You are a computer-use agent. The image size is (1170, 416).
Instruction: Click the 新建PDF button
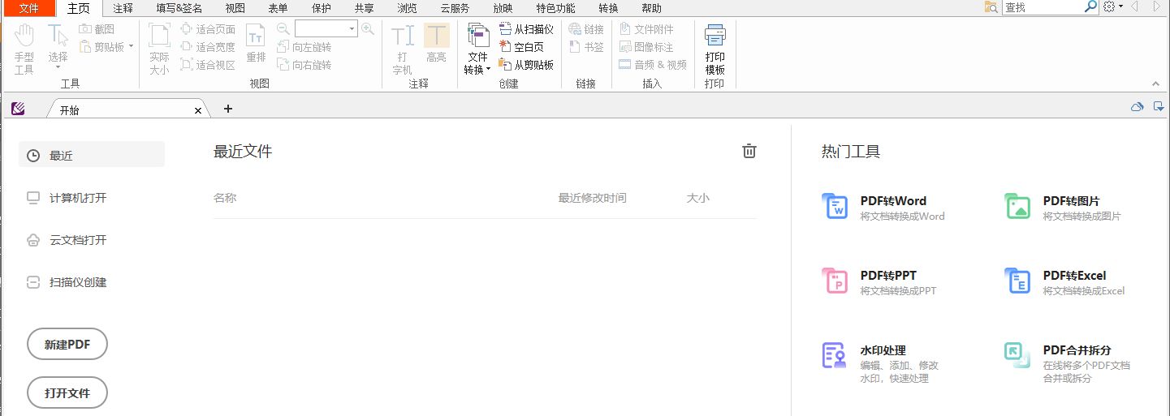[67, 345]
